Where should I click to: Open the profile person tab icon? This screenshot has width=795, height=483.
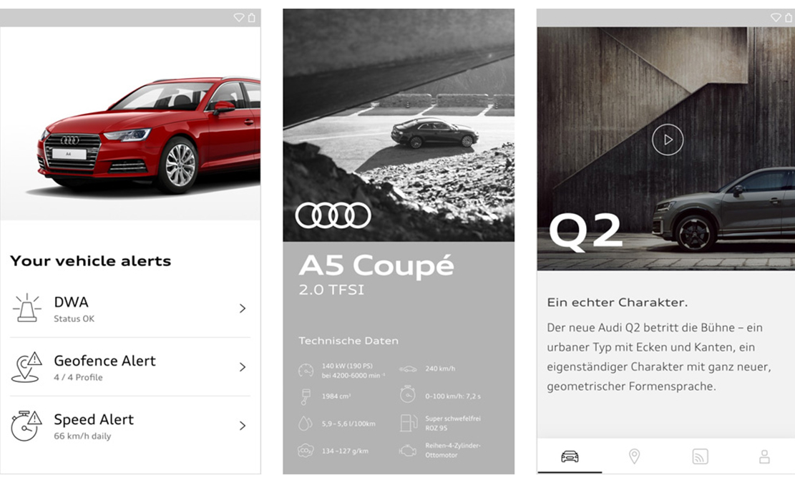pyautogui.click(x=764, y=456)
